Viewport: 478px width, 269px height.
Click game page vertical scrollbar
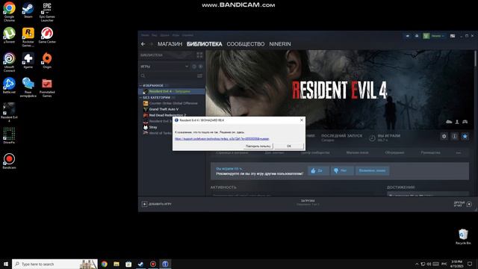tap(475, 58)
